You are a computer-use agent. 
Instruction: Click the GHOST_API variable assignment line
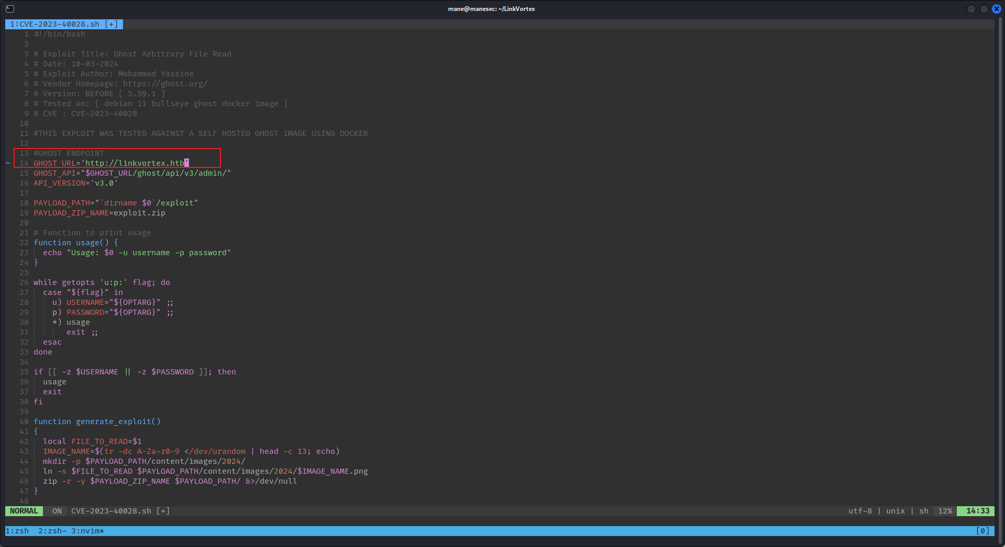pos(132,173)
